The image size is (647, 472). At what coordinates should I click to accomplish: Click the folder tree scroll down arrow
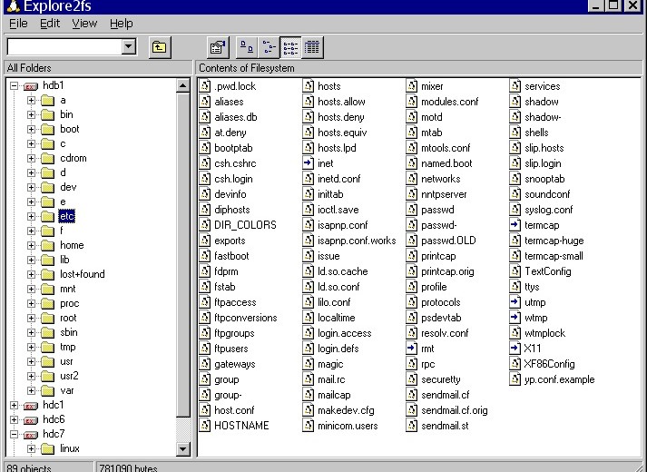183,448
